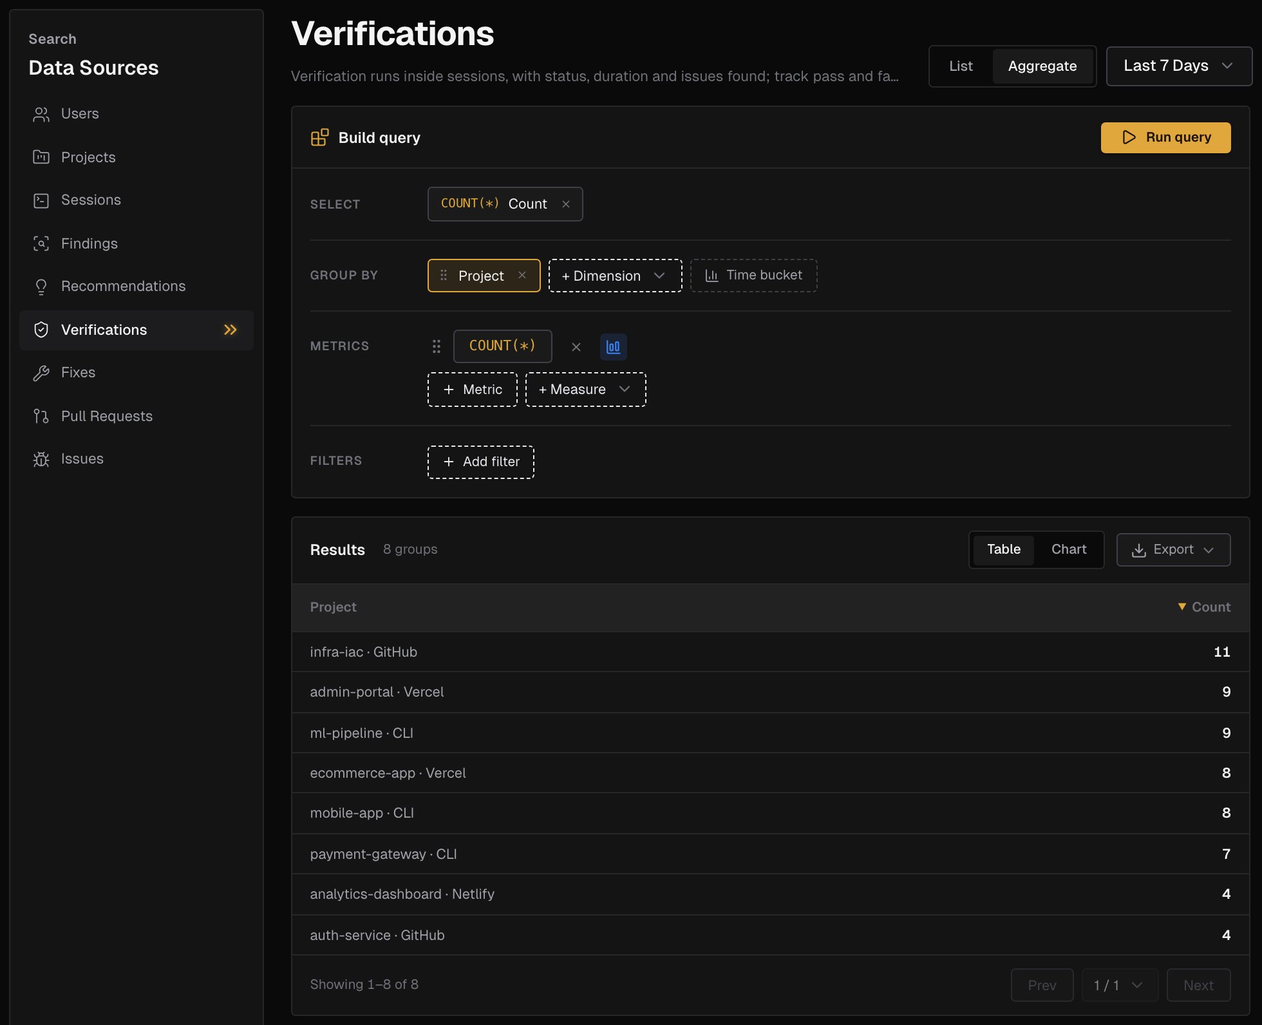Image resolution: width=1262 pixels, height=1025 pixels.
Task: Click the Search field in sidebar
Action: [x=53, y=39]
